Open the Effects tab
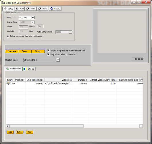This screenshot has height=144, width=152. (x=29, y=69)
